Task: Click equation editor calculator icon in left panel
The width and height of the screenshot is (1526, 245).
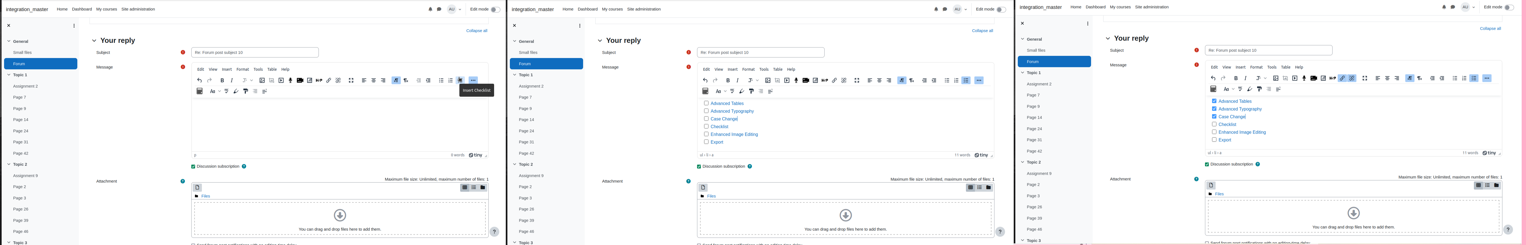Action: [200, 91]
